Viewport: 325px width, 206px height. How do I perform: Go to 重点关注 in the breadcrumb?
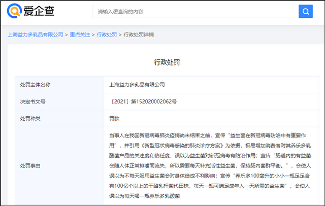tap(80, 35)
